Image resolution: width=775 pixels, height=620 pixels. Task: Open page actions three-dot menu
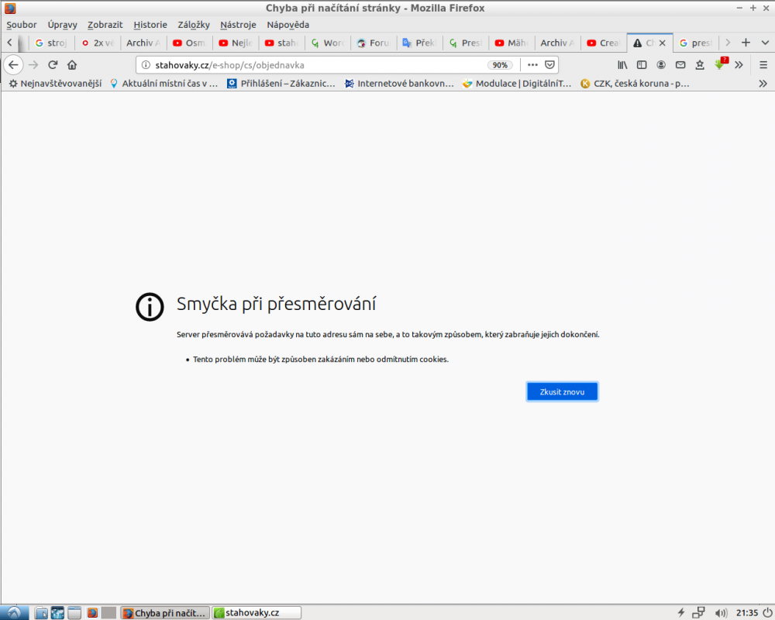pos(532,65)
